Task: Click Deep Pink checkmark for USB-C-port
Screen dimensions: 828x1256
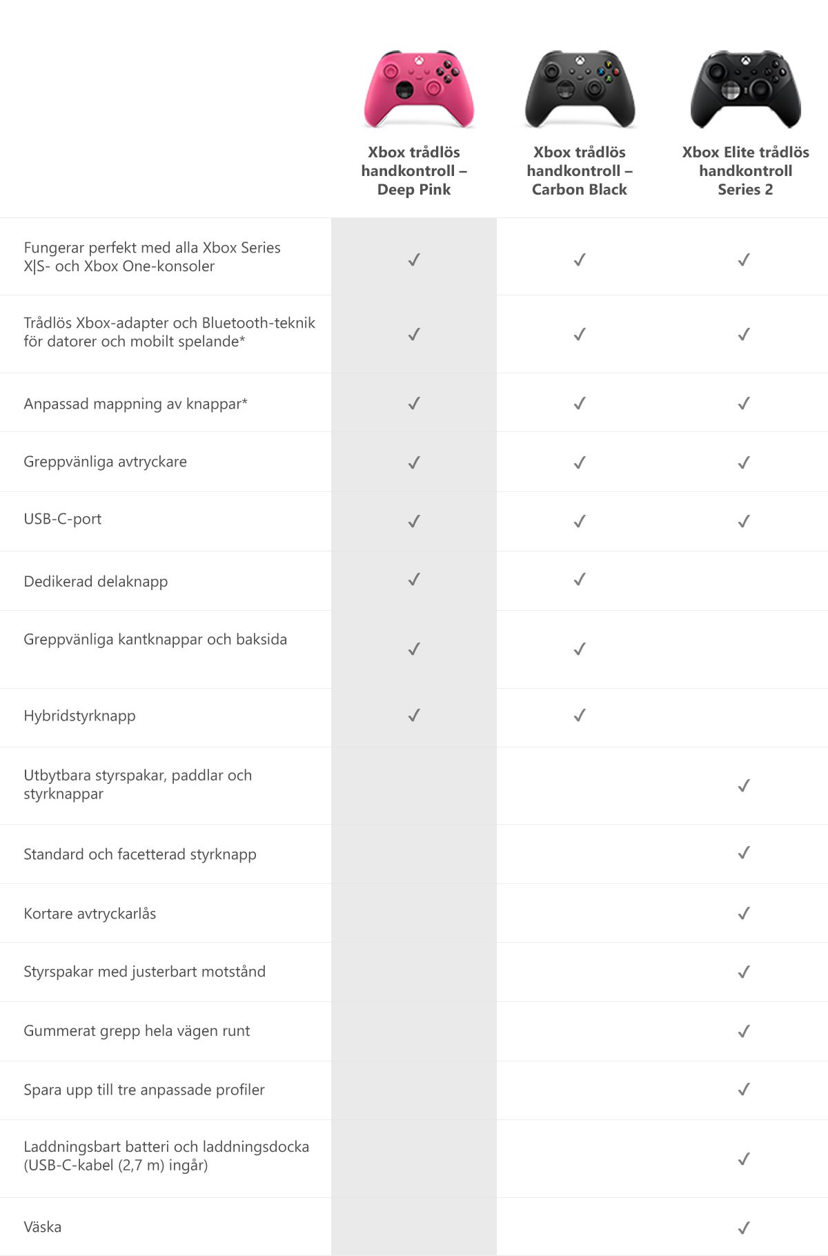Action: (x=414, y=521)
